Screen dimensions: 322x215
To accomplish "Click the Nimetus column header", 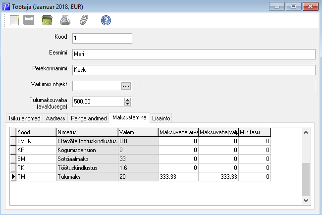I will coord(87,132).
